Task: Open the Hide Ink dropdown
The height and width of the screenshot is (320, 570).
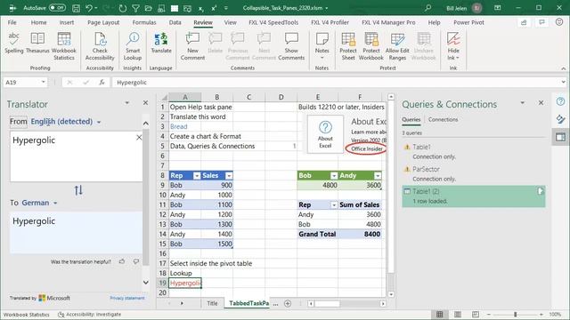Action: [x=453, y=46]
